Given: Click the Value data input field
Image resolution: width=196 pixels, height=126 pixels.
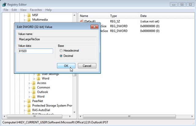Looking at the screenshot, I should [x=36, y=51].
